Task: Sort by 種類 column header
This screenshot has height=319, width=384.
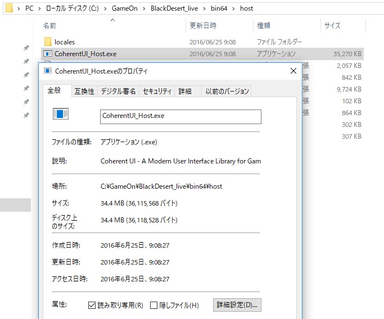Action: point(264,26)
